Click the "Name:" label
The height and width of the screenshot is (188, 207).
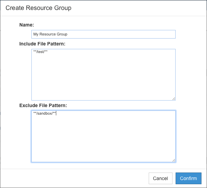click(27, 25)
